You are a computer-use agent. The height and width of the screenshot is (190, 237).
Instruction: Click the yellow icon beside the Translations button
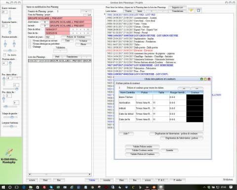point(191,10)
